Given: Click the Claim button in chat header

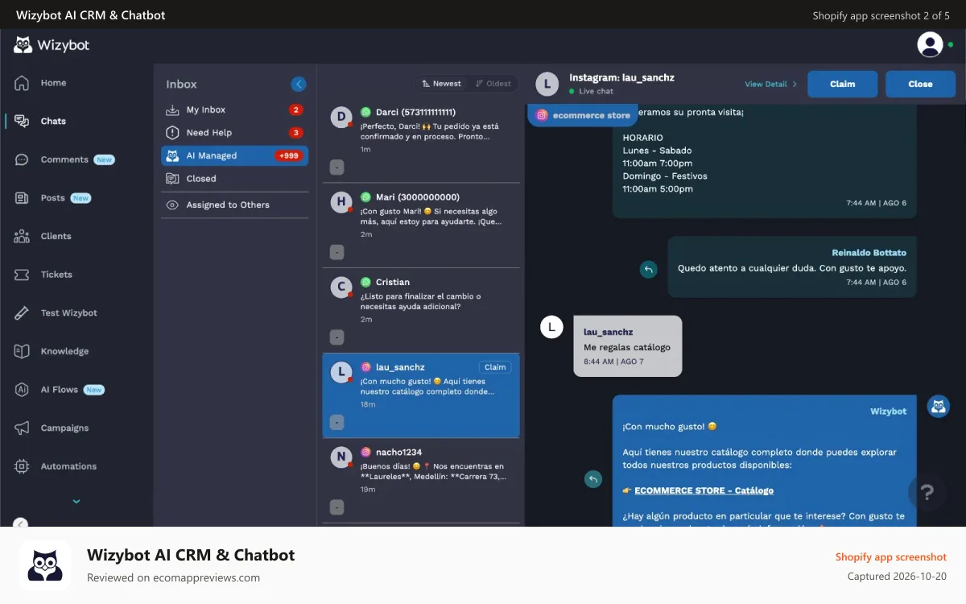Looking at the screenshot, I should point(843,84).
